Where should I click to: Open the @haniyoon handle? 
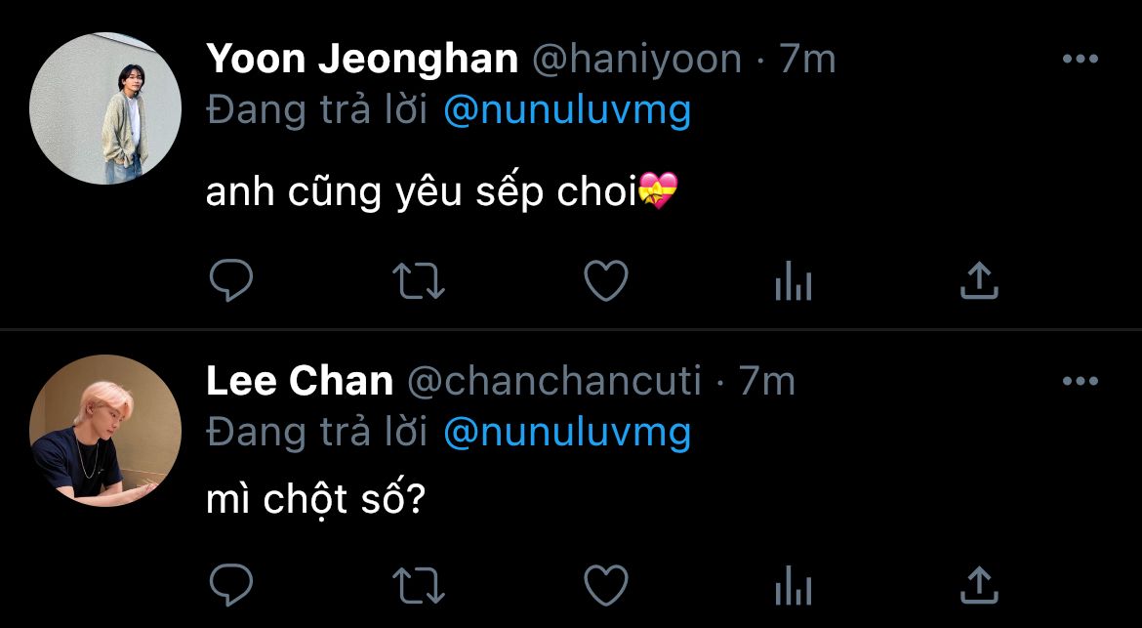point(636,61)
